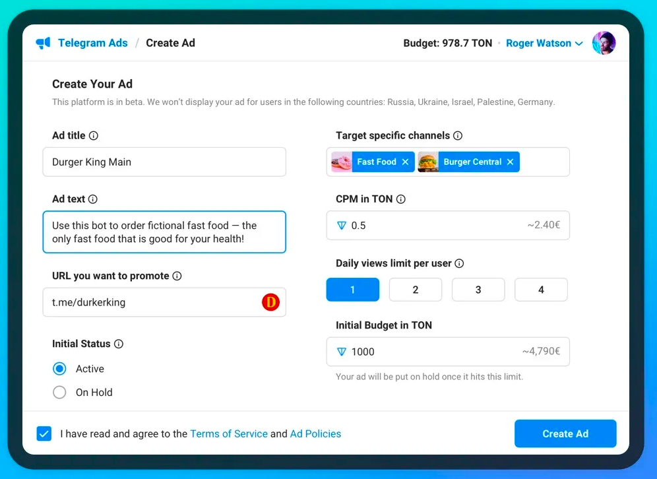Click the Create Ad breadcrumb
Image resolution: width=657 pixels, height=479 pixels.
170,43
